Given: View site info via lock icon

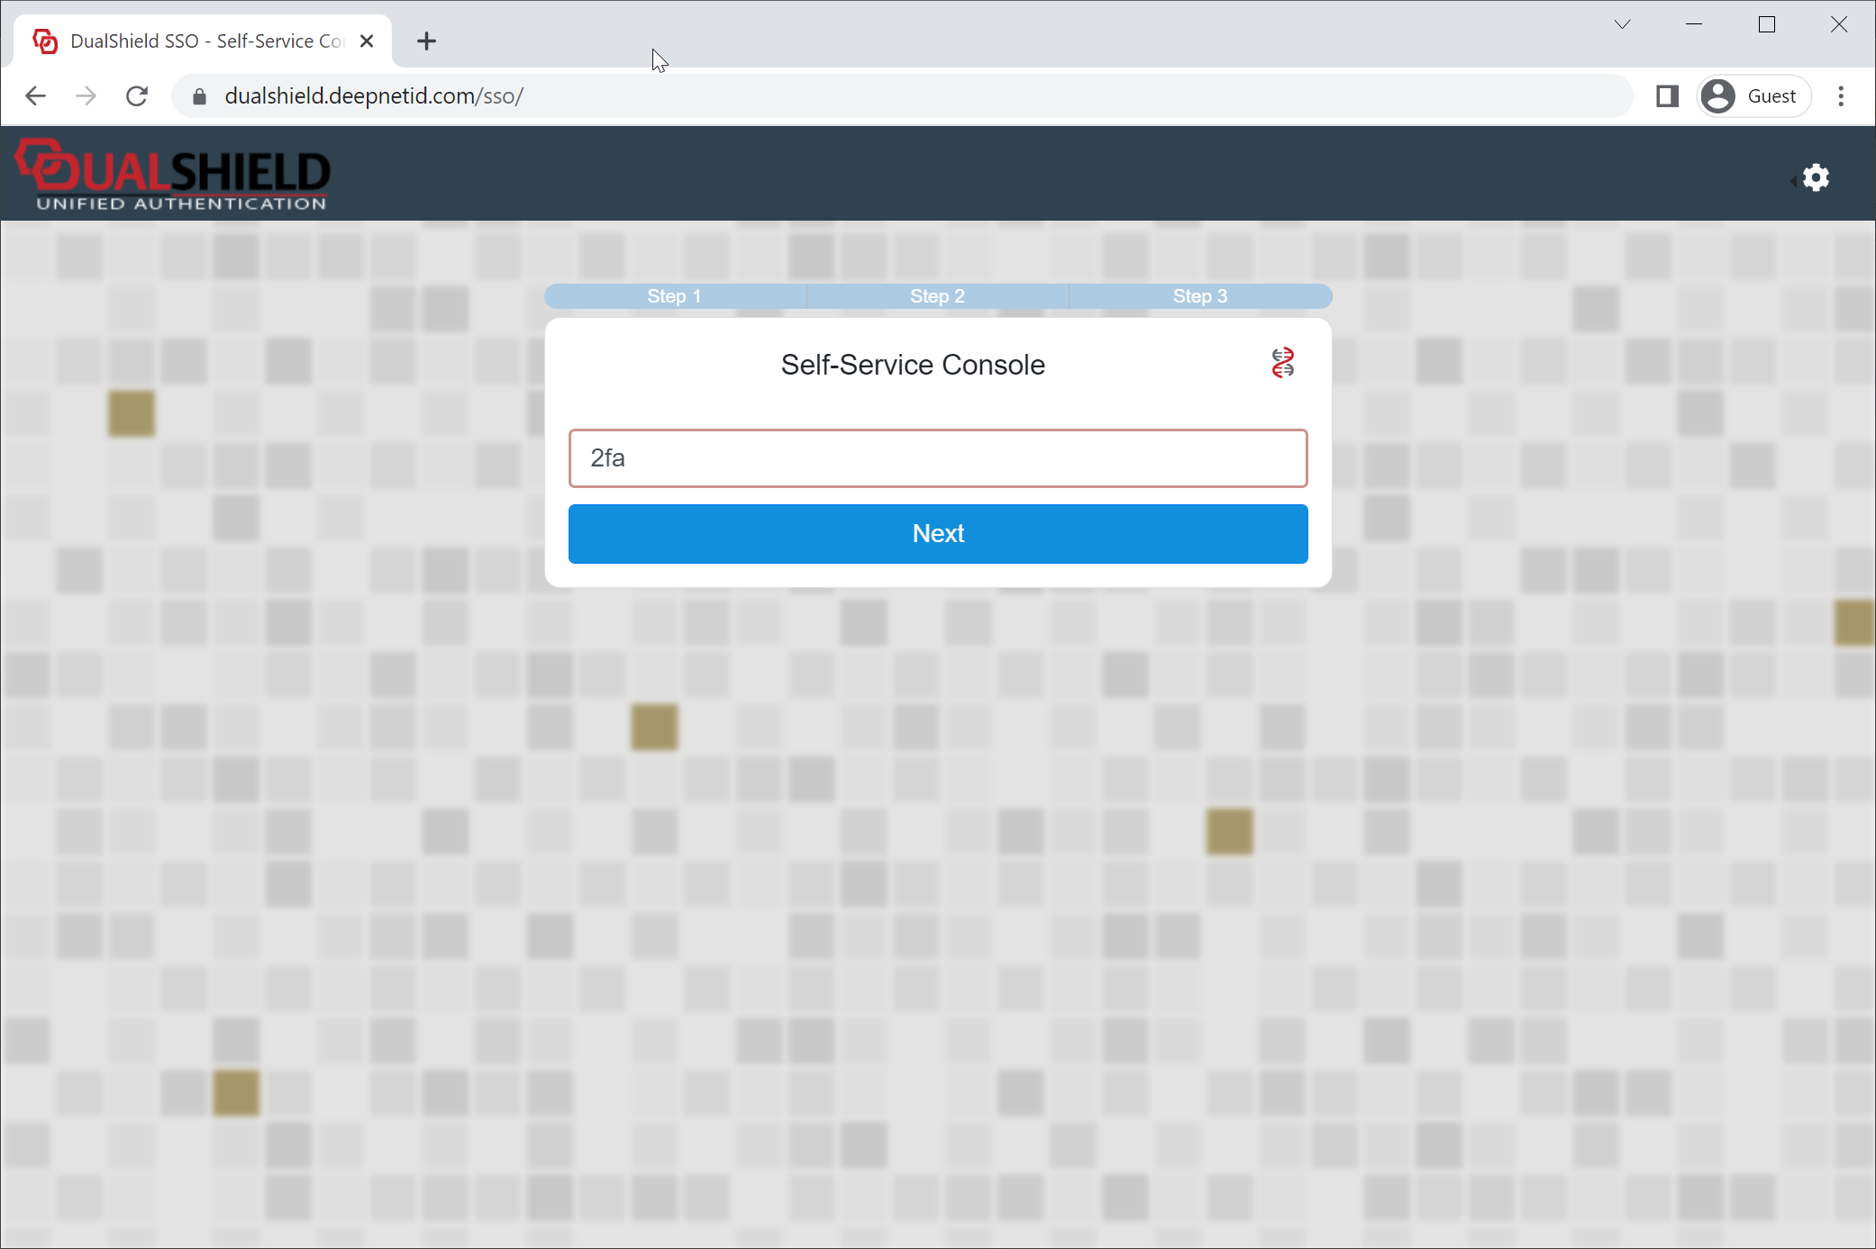Looking at the screenshot, I should coord(200,96).
